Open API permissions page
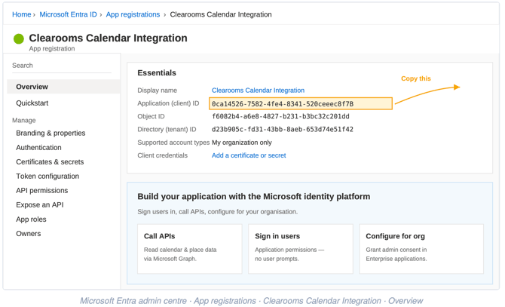The width and height of the screenshot is (505, 307). click(42, 190)
